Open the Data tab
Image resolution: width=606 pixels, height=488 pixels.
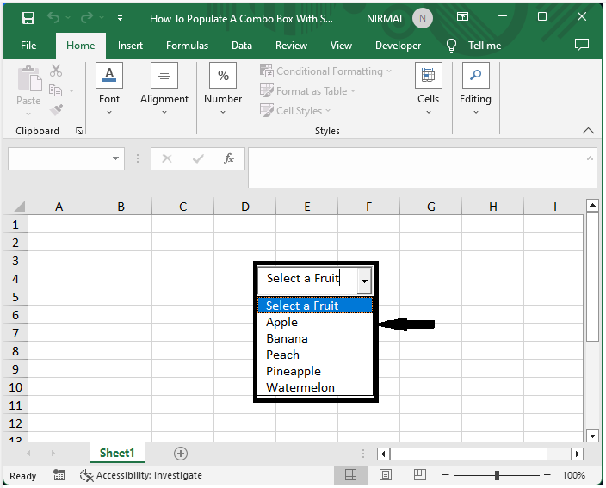coord(242,46)
